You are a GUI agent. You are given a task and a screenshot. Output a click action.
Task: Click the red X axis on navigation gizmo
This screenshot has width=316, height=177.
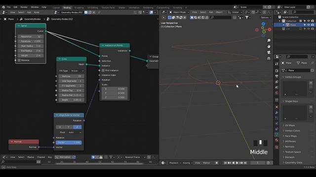[270, 29]
